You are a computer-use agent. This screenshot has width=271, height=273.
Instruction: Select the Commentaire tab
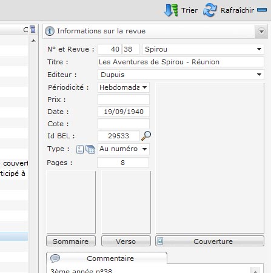tap(107, 258)
